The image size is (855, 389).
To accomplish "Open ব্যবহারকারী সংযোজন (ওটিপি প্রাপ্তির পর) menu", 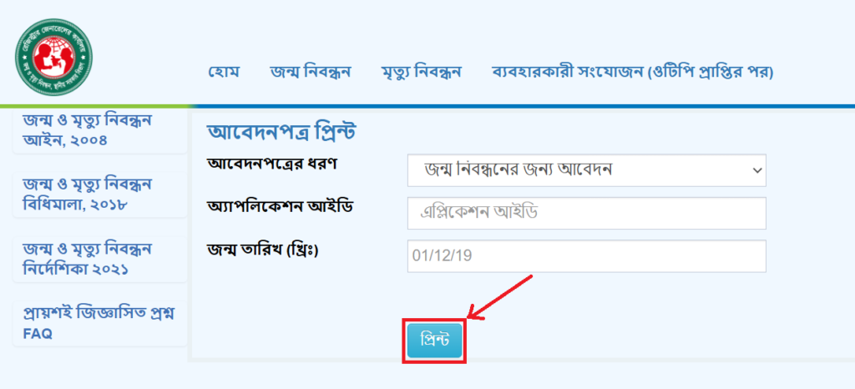I will (x=633, y=73).
